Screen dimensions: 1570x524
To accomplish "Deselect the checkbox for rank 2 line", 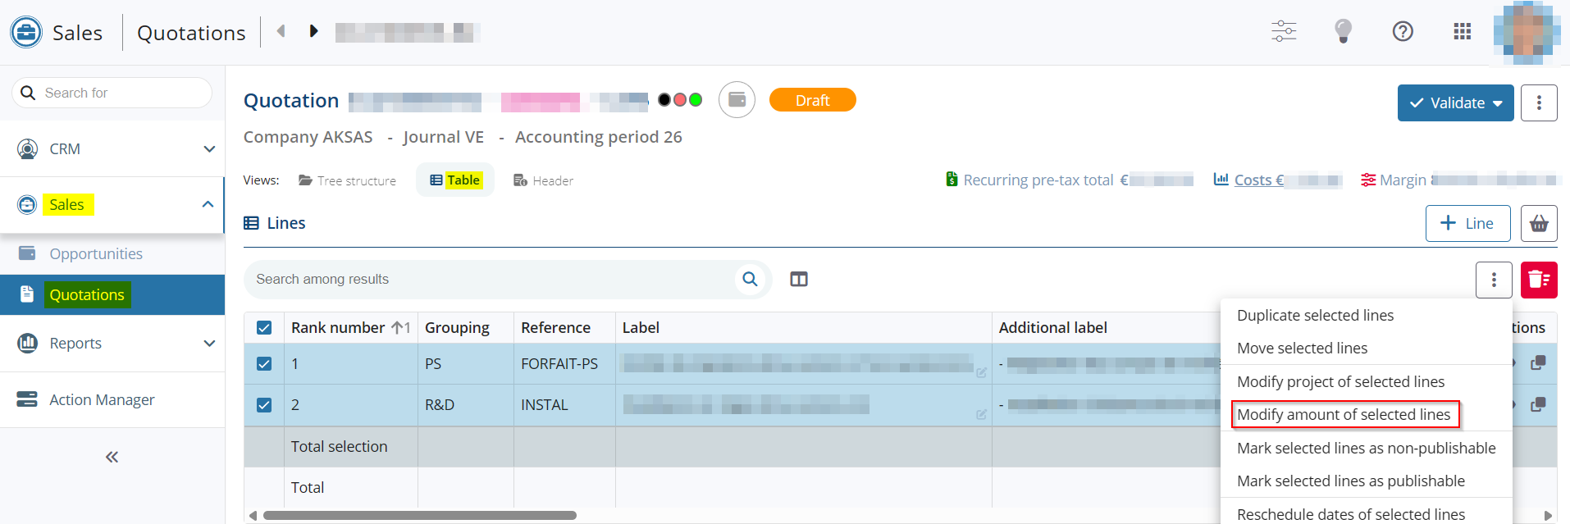I will [264, 405].
